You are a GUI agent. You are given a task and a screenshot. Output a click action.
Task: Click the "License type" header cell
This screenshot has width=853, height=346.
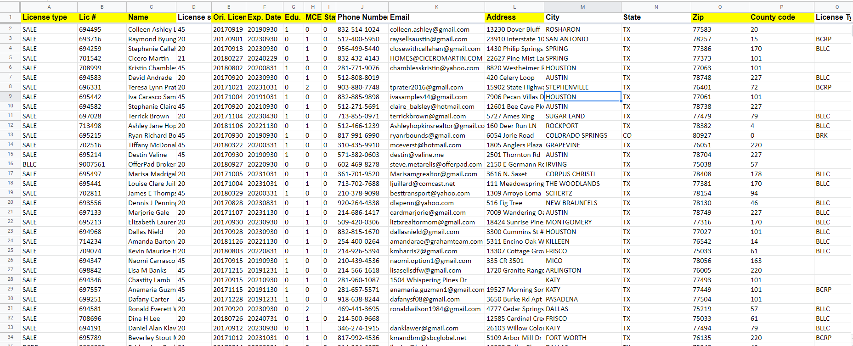click(x=49, y=17)
